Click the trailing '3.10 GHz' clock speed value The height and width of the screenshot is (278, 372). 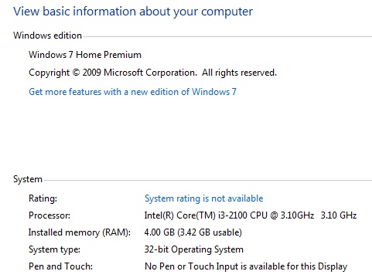click(x=339, y=215)
